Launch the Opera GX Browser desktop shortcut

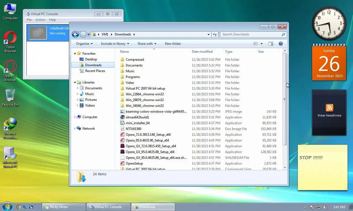pyautogui.click(x=10, y=71)
